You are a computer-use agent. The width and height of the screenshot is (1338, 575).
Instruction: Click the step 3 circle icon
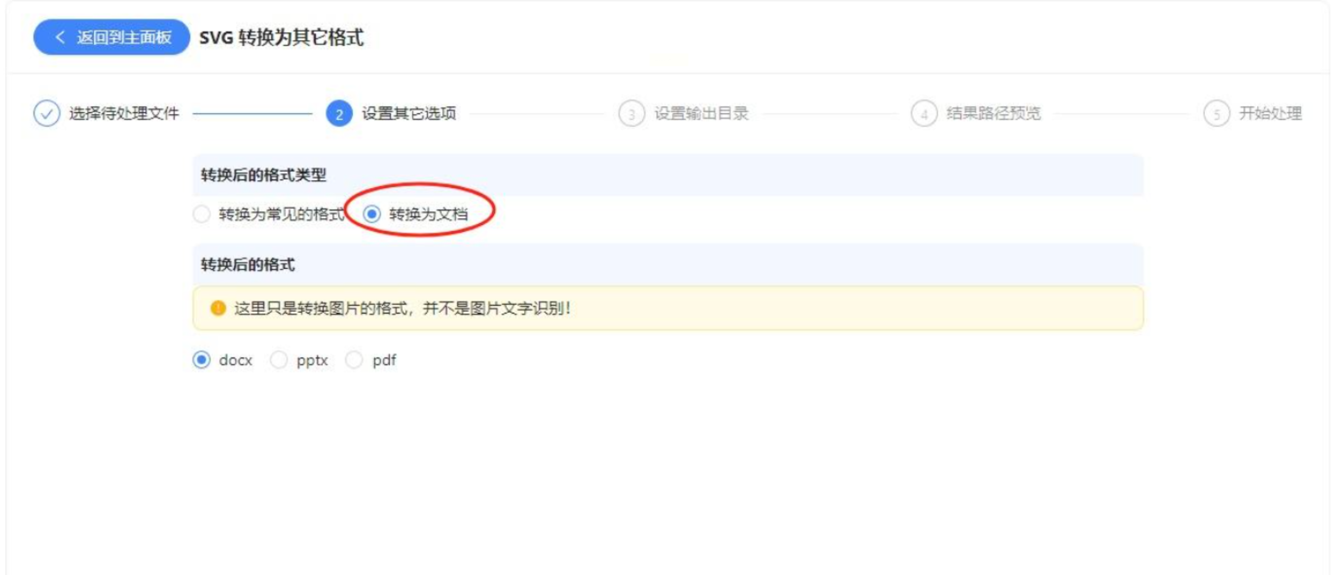pos(632,113)
